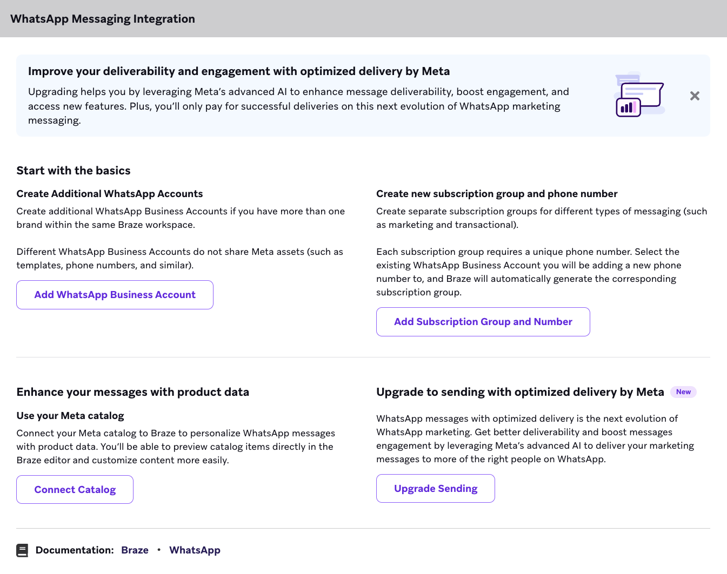Click the message analytics illustration in banner
727x574 pixels.
[639, 95]
